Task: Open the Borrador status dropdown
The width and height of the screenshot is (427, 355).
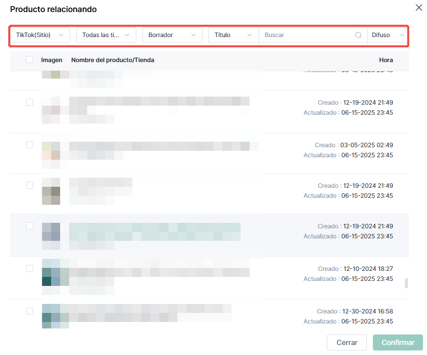Action: pos(172,35)
